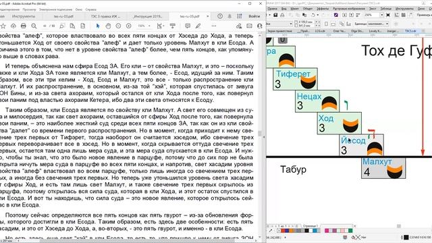The height and width of the screenshot is (243, 432).
Task: Print the PDF using printer icon
Action: tap(24, 26)
